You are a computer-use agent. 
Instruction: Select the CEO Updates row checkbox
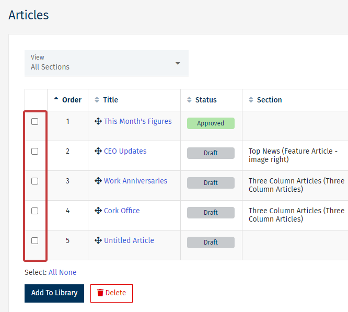35,151
